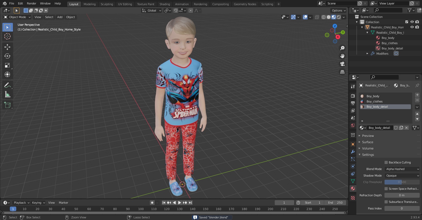Image resolution: width=422 pixels, height=220 pixels.
Task: Select the Boy_clothes material slot
Action: pyautogui.click(x=385, y=101)
